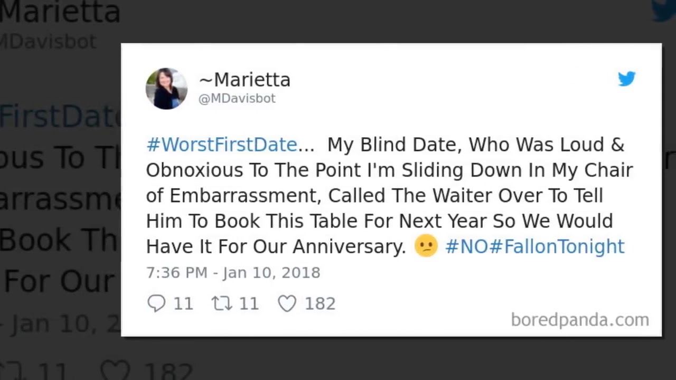Click the retweet arrows icon
Image resolution: width=676 pixels, height=380 pixels.
(x=222, y=303)
